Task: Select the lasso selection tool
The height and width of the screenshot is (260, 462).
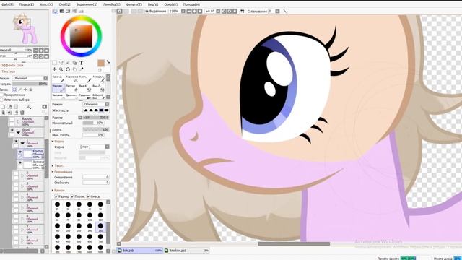Action: 61,63
